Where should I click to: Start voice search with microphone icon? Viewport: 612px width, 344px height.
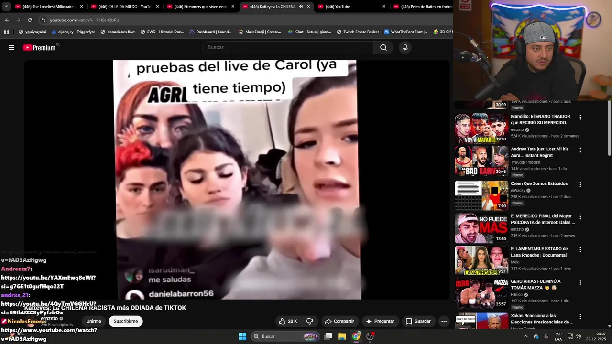[405, 47]
